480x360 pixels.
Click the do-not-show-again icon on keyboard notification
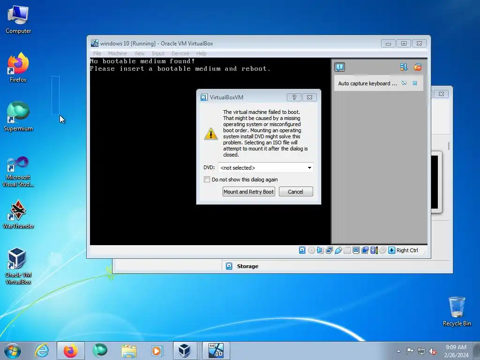point(404,83)
